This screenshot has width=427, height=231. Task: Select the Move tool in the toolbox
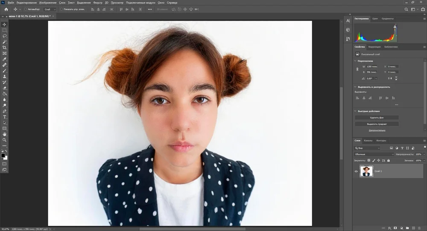pyautogui.click(x=4, y=24)
